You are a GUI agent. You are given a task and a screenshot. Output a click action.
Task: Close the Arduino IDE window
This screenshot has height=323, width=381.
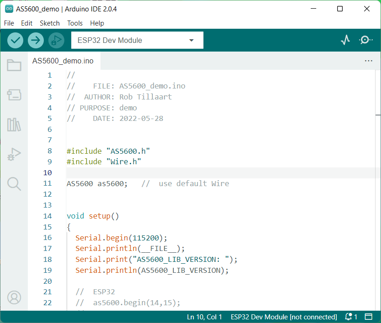[x=367, y=9]
